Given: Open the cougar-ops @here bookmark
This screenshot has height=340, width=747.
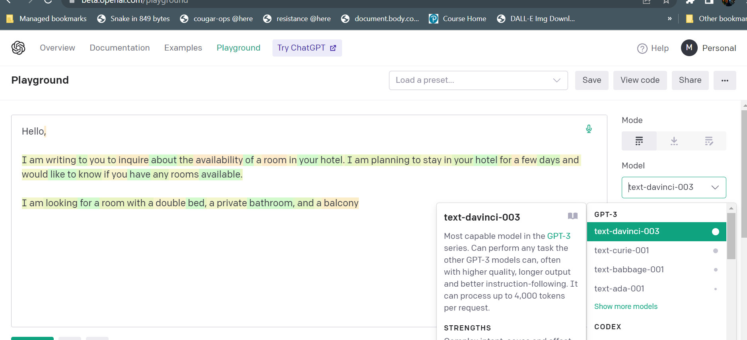Looking at the screenshot, I should click(216, 19).
